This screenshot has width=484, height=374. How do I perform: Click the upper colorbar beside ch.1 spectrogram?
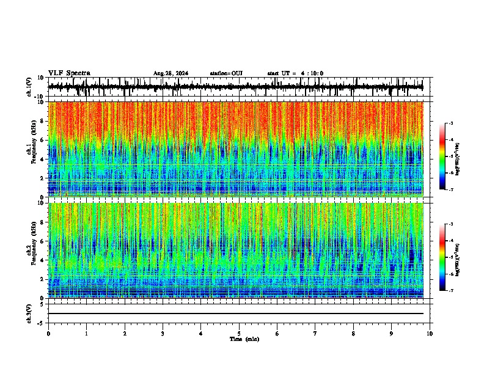pyautogui.click(x=442, y=156)
